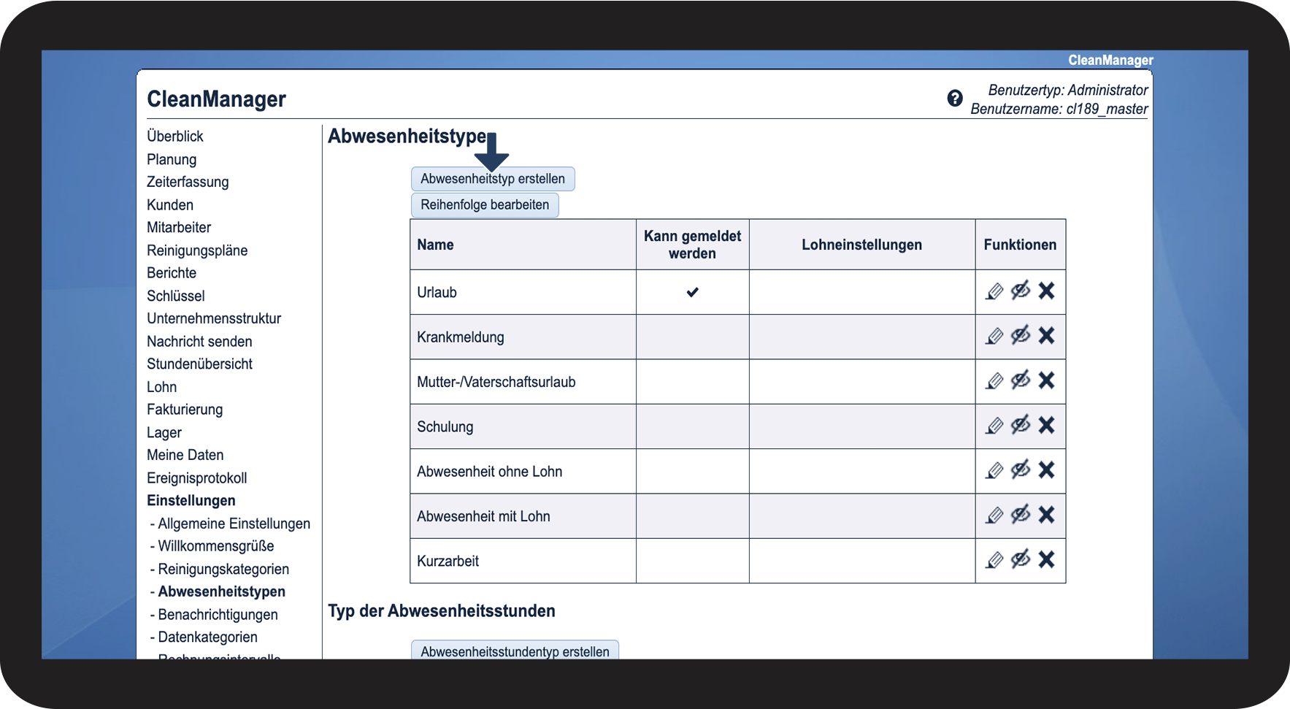Viewport: 1290px width, 709px height.
Task: Click the checkmark in the Urlaub row
Action: 692,292
